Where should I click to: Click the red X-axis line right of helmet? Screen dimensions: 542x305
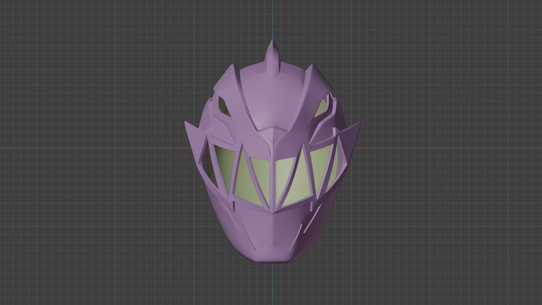click(x=452, y=148)
